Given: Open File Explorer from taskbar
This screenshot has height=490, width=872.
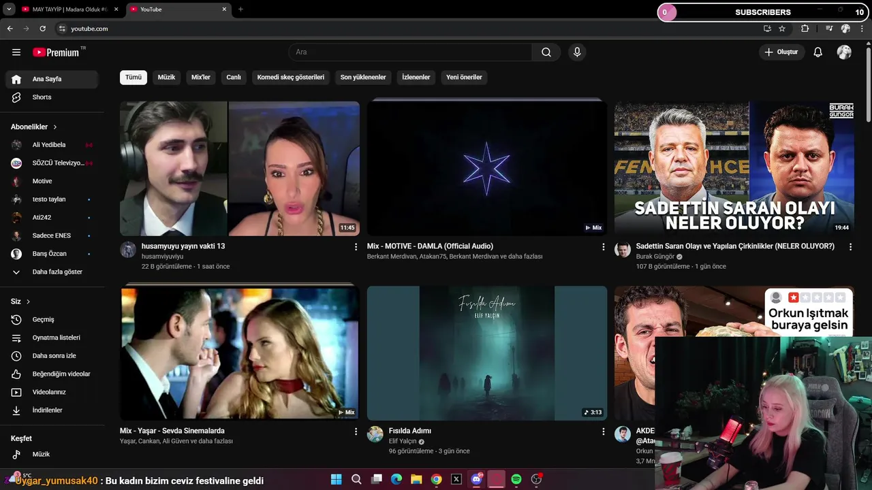Looking at the screenshot, I should (416, 479).
